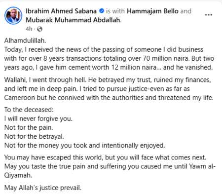
Task: Click the opening word Alhamdulillah
Action: (x=25, y=40)
